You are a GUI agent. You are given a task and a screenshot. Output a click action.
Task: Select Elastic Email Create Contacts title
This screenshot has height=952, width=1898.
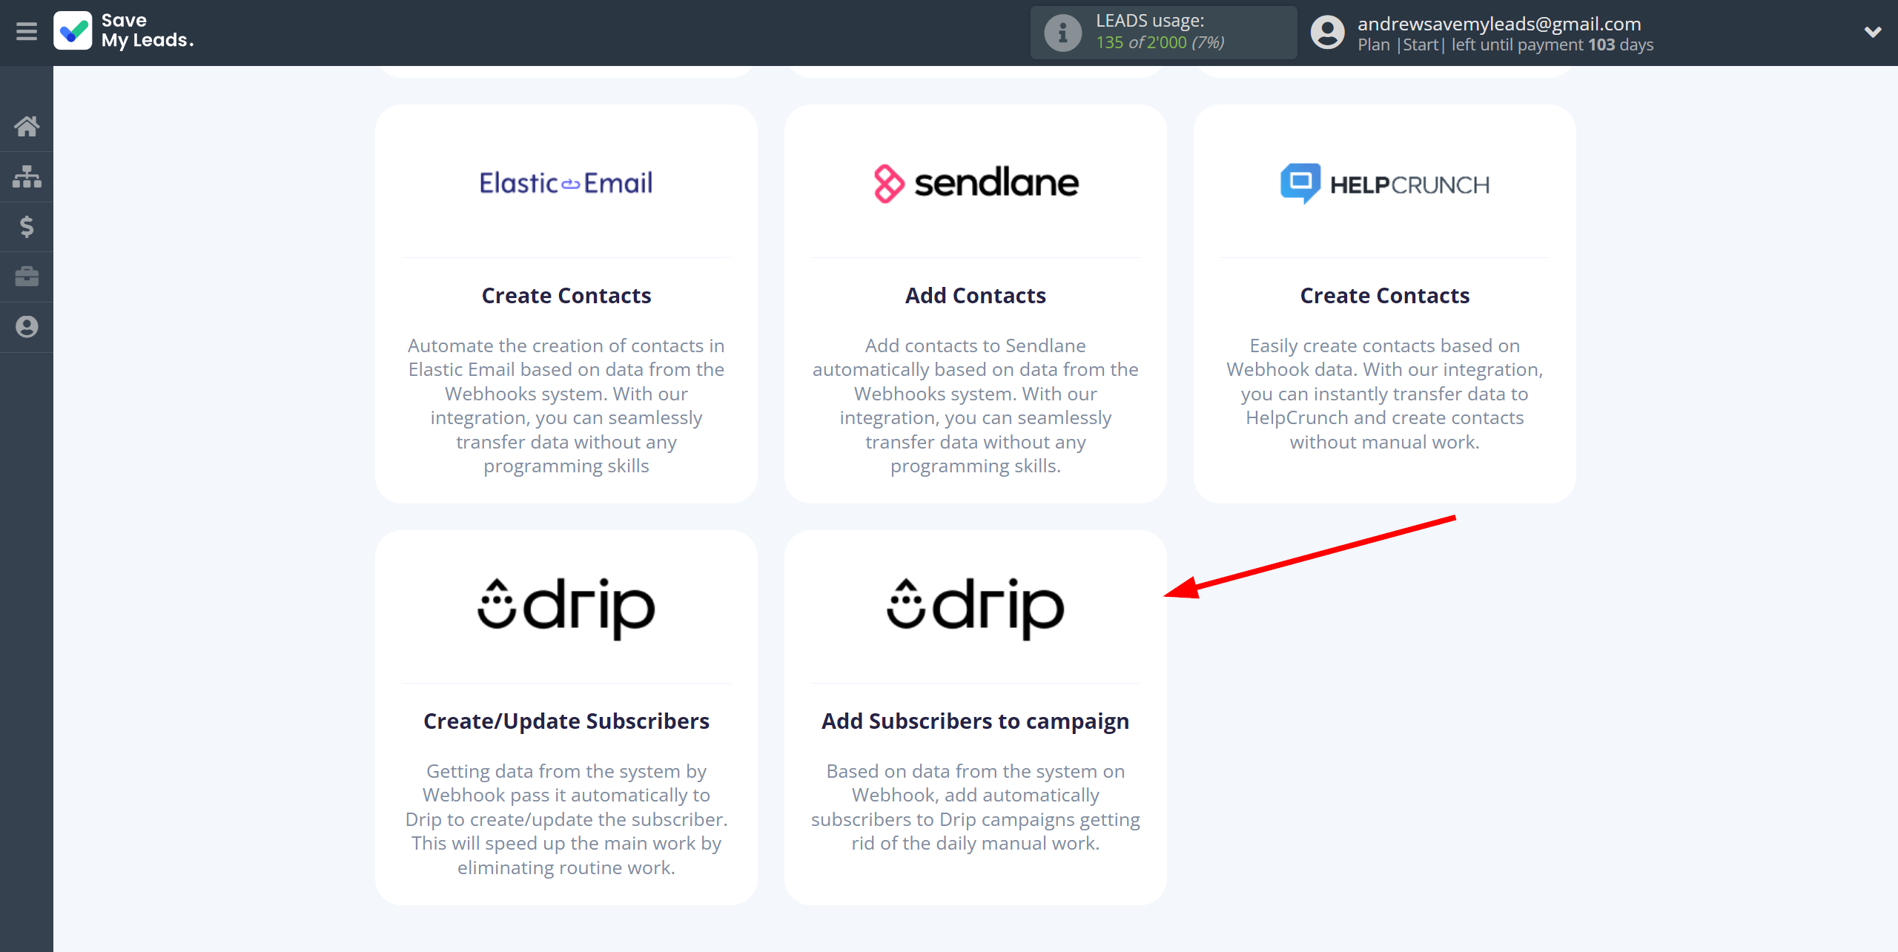566,295
